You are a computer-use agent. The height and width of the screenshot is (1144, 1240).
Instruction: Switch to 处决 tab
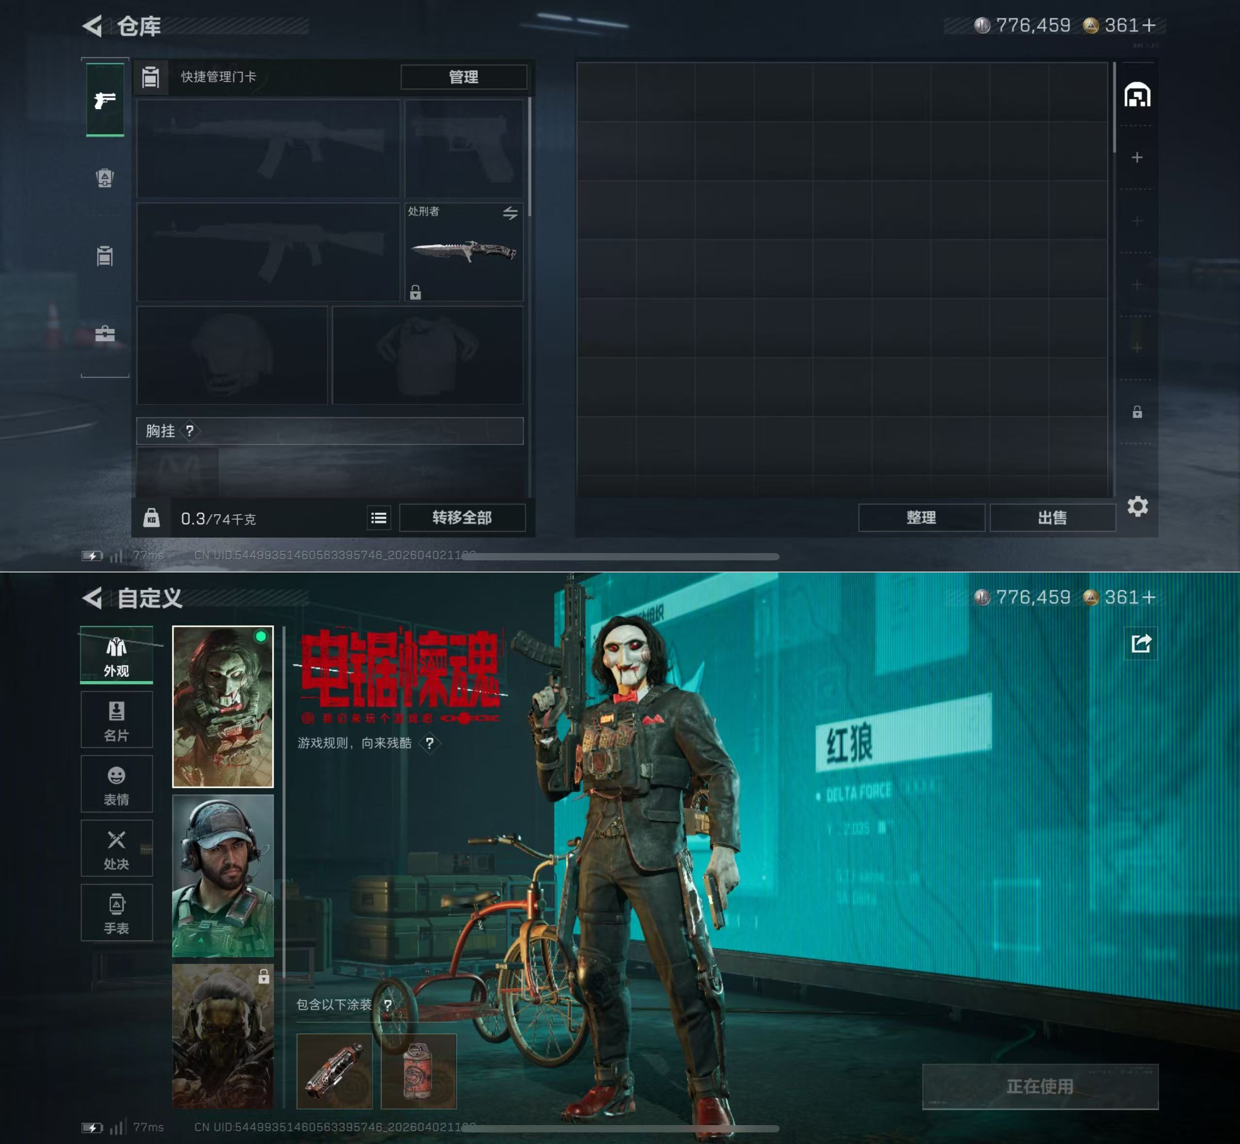pyautogui.click(x=116, y=848)
